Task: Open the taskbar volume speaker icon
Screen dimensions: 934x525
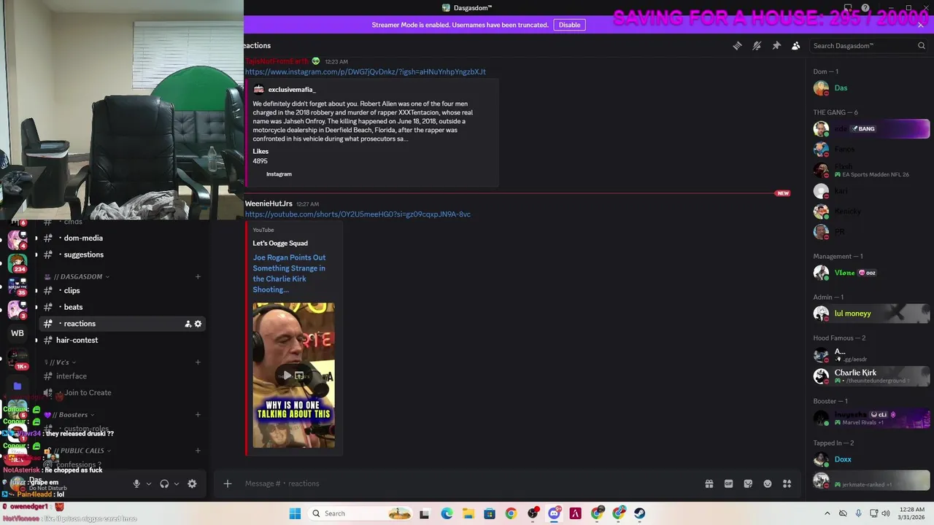Action: tap(886, 513)
